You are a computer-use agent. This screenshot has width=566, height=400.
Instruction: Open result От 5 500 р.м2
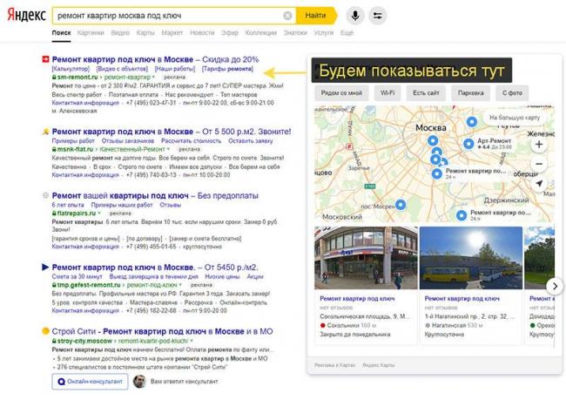(x=172, y=132)
